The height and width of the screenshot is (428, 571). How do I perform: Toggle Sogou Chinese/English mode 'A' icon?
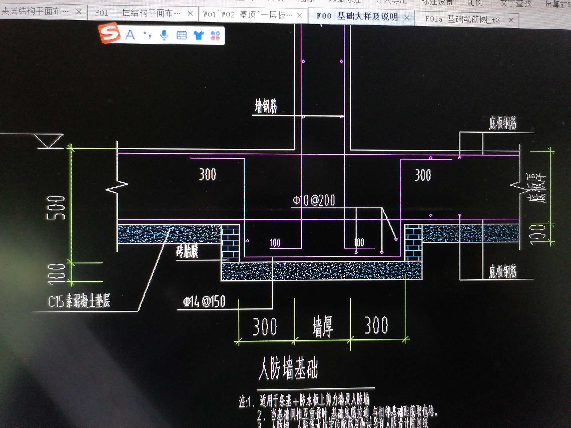pyautogui.click(x=130, y=35)
